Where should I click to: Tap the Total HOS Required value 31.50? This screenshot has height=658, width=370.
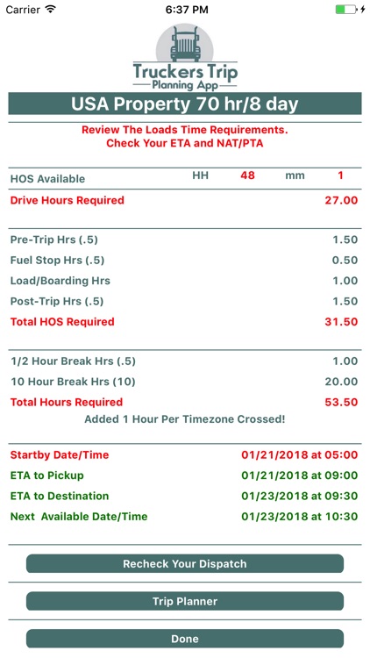(341, 322)
